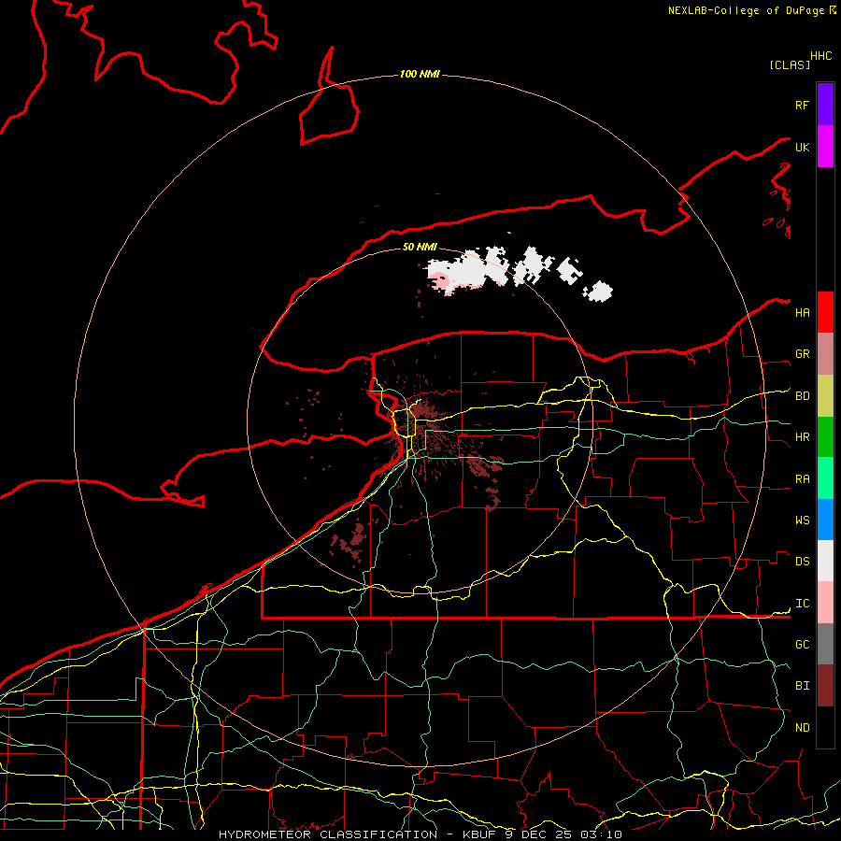This screenshot has width=841, height=841.
Task: Select the dusty pink GR legend swatch
Action: (x=825, y=354)
